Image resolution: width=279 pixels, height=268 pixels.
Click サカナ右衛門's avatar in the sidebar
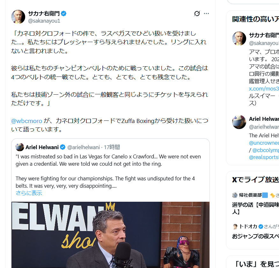[x=239, y=39]
